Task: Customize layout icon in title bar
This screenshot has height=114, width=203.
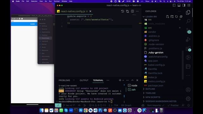Action: click(189, 5)
